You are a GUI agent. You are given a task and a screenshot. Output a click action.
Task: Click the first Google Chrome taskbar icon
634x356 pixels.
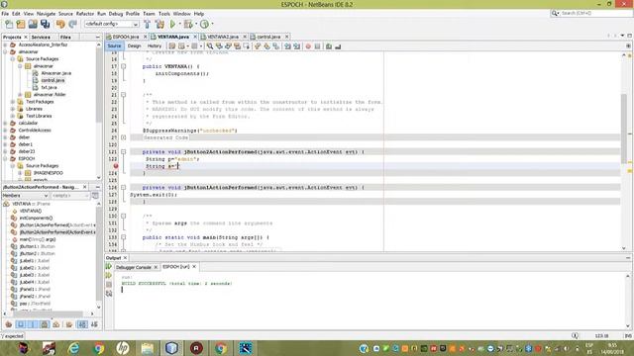click(x=98, y=348)
